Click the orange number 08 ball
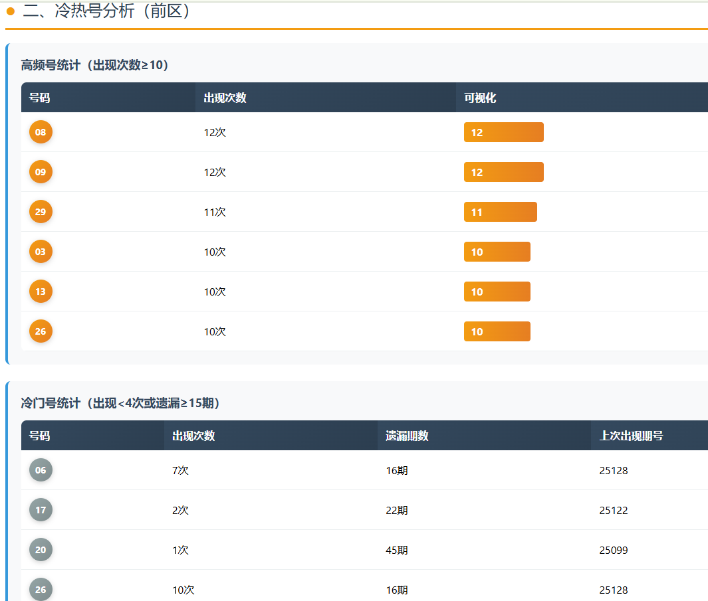The height and width of the screenshot is (601, 708). [x=41, y=132]
